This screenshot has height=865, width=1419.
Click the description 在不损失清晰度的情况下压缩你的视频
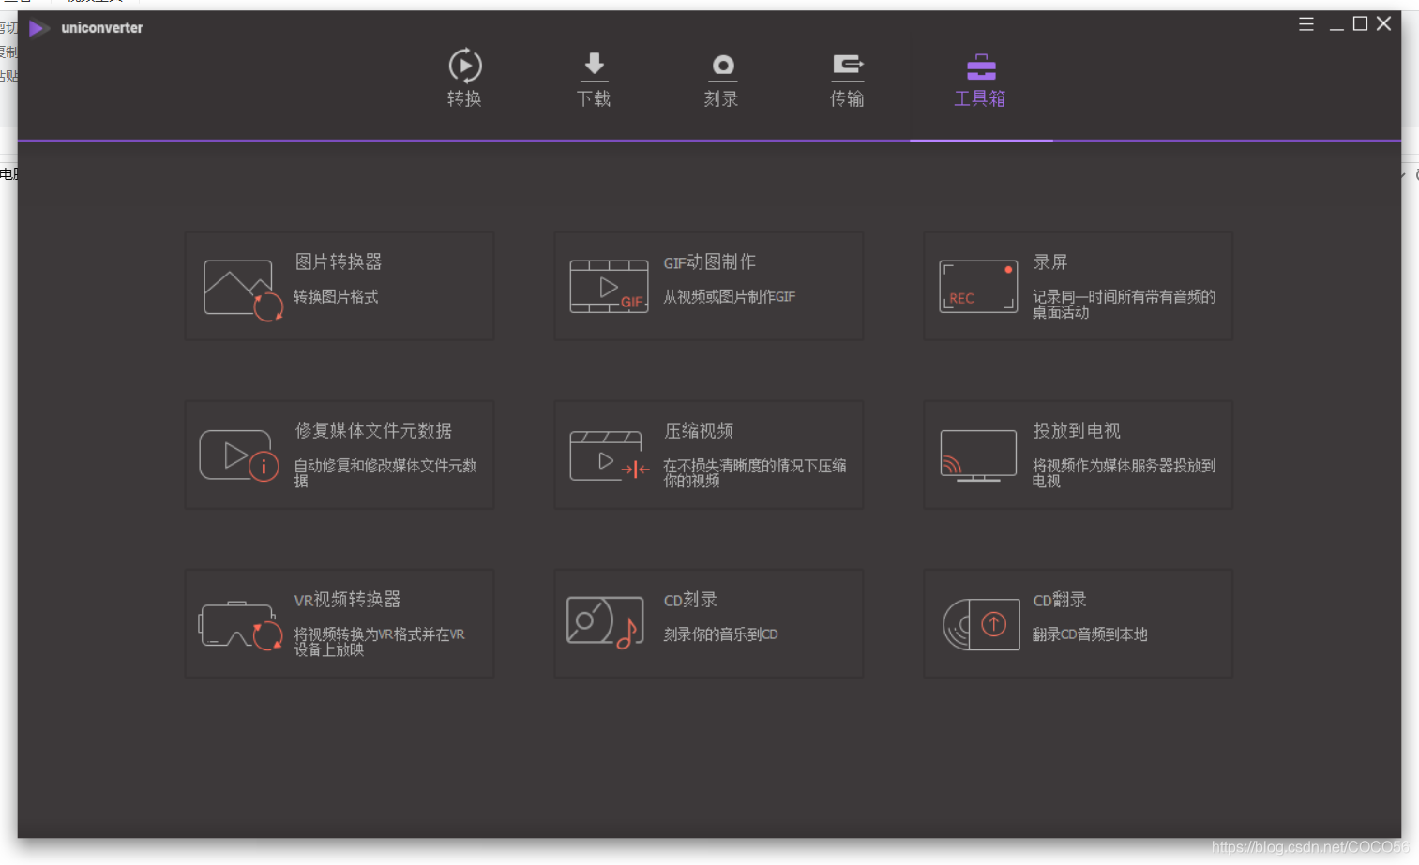point(755,473)
